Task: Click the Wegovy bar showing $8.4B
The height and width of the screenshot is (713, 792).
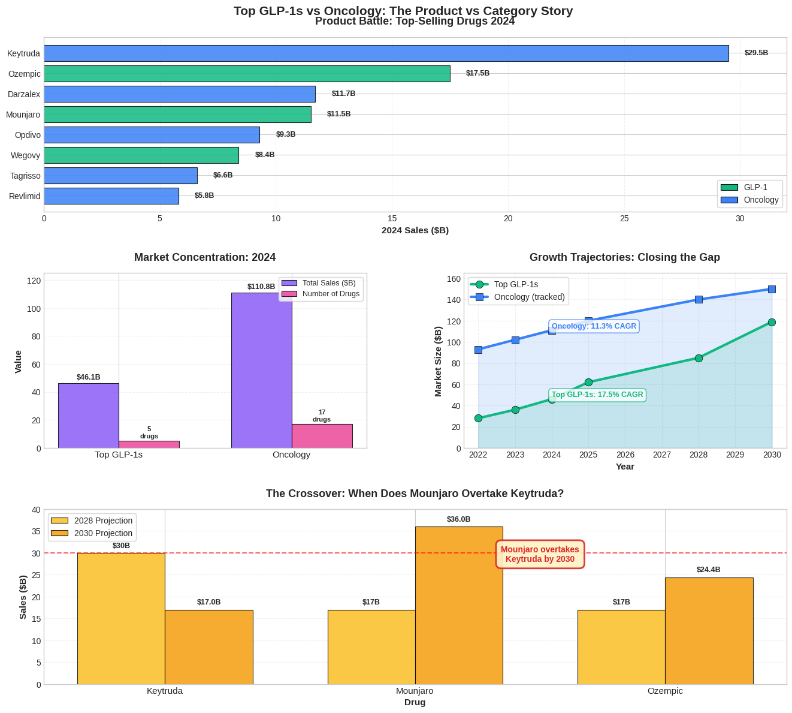Action: 141,155
